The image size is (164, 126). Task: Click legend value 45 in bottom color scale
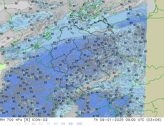[x=33, y=124]
